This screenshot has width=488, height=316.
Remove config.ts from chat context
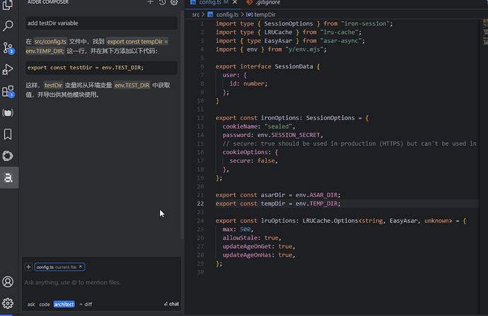(81, 267)
